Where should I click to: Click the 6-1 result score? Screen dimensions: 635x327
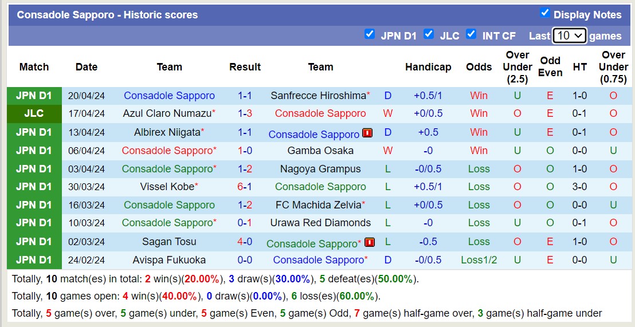pos(245,187)
